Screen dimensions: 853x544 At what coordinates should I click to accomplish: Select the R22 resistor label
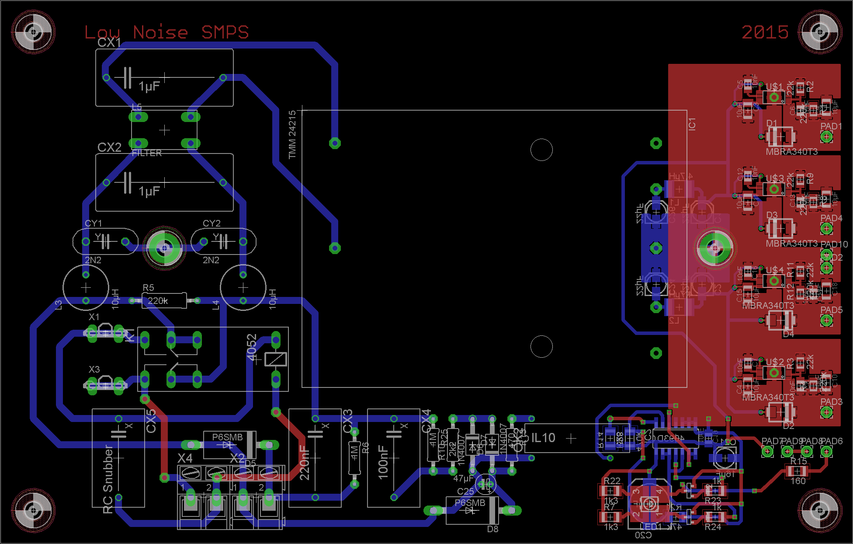[x=612, y=481]
